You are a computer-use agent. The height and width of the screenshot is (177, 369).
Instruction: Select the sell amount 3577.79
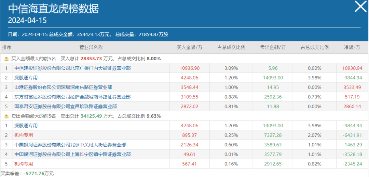pyautogui.click(x=273, y=154)
